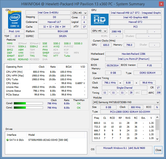Screen dimensions: 166x159
Task: Click the Intel HD Graphics 4600 field
Action: [x=135, y=17]
